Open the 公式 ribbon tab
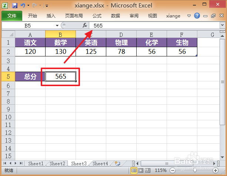Viewport: 227px width, 176px height. (97, 16)
